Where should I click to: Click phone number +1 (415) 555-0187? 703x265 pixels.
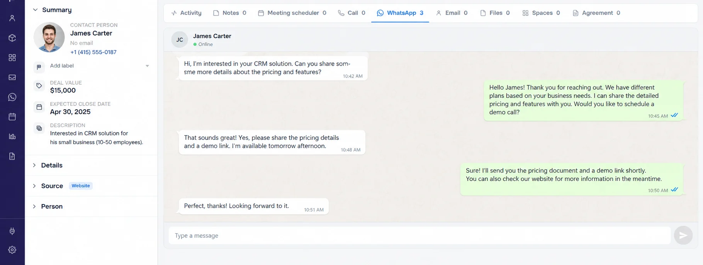pyautogui.click(x=93, y=52)
